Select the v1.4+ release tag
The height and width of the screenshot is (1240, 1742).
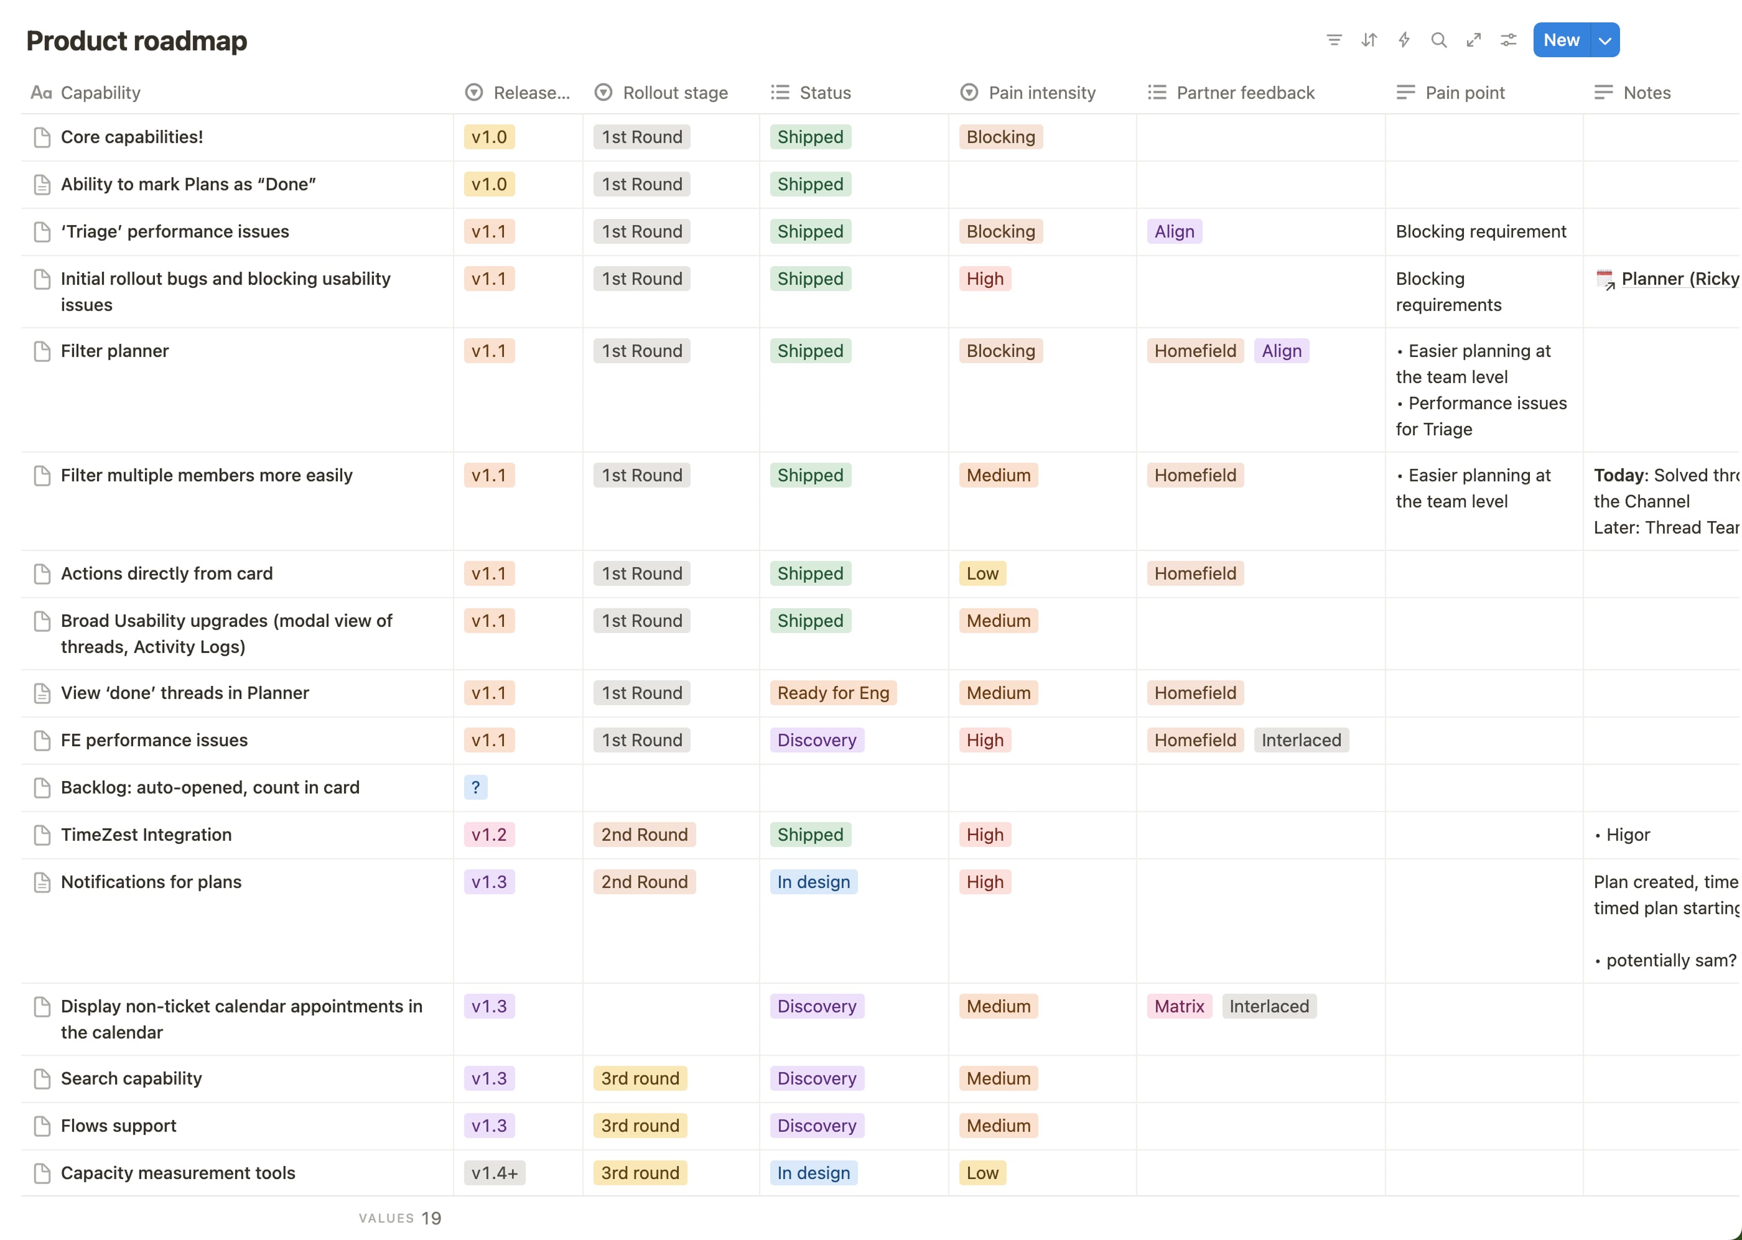click(494, 1173)
